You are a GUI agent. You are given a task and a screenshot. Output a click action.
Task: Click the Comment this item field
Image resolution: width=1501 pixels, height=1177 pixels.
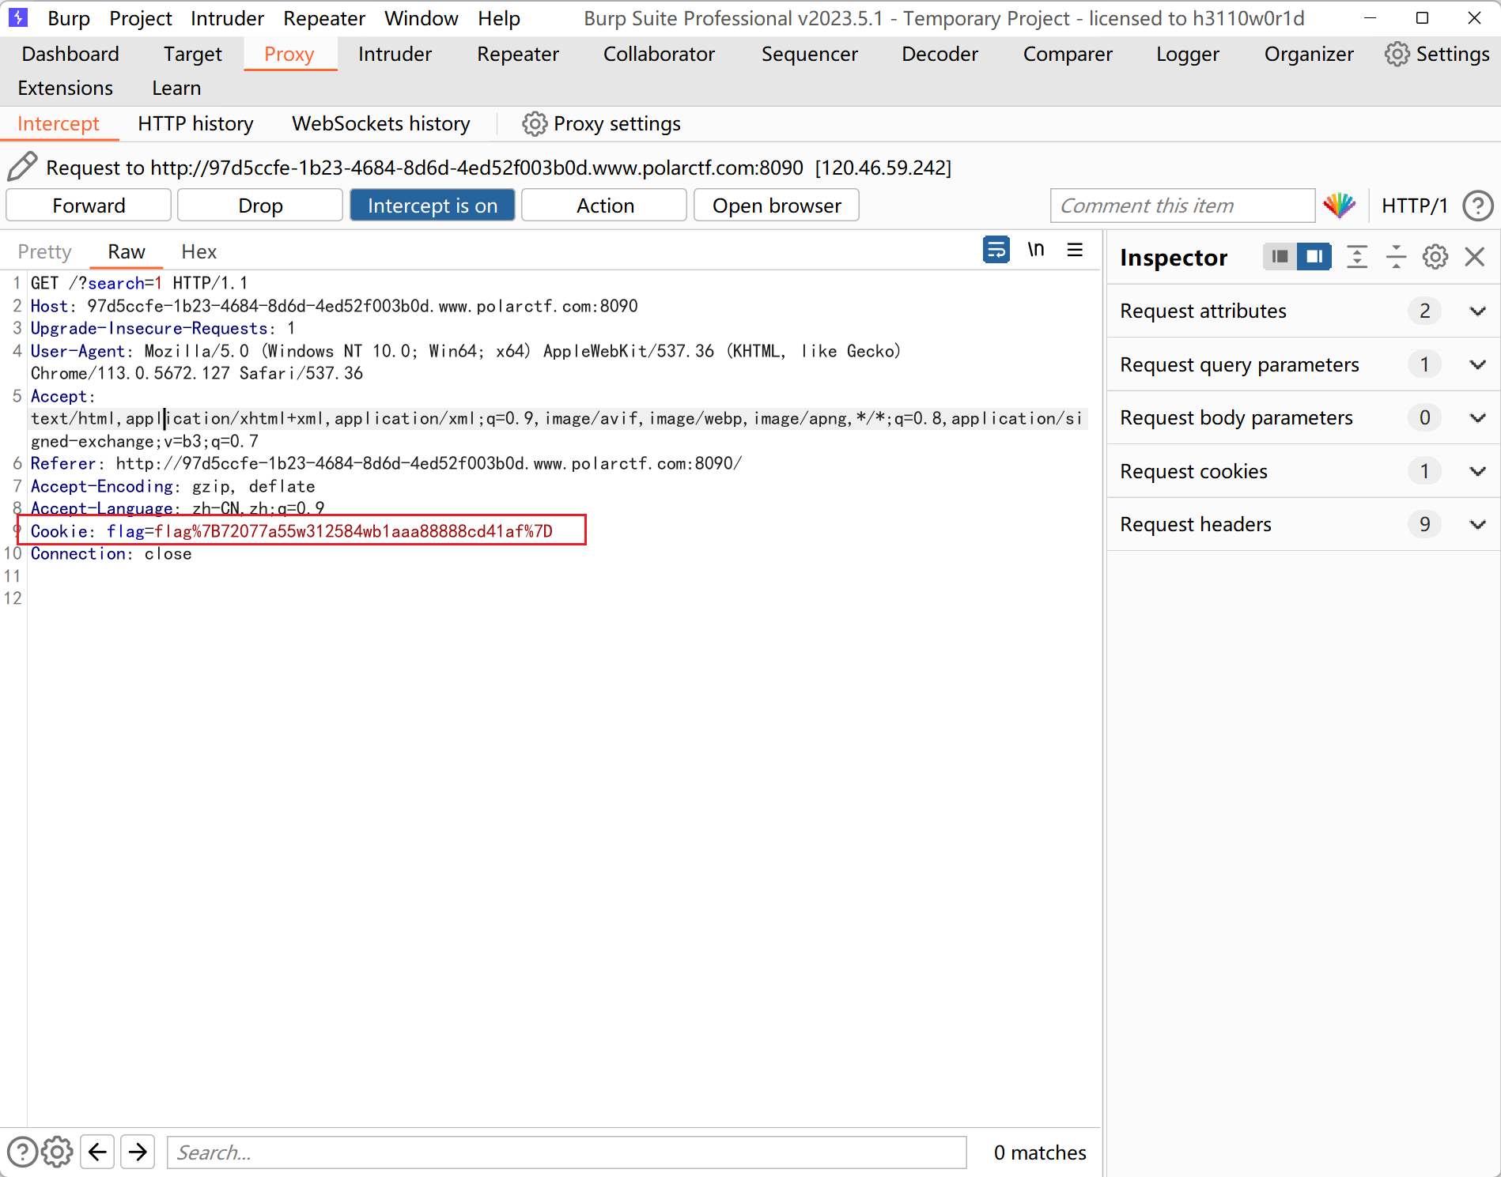tap(1182, 206)
